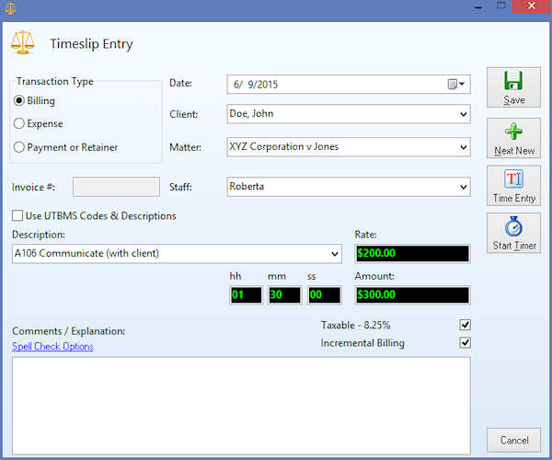Open the calendar picker in Date field

pyautogui.click(x=456, y=84)
